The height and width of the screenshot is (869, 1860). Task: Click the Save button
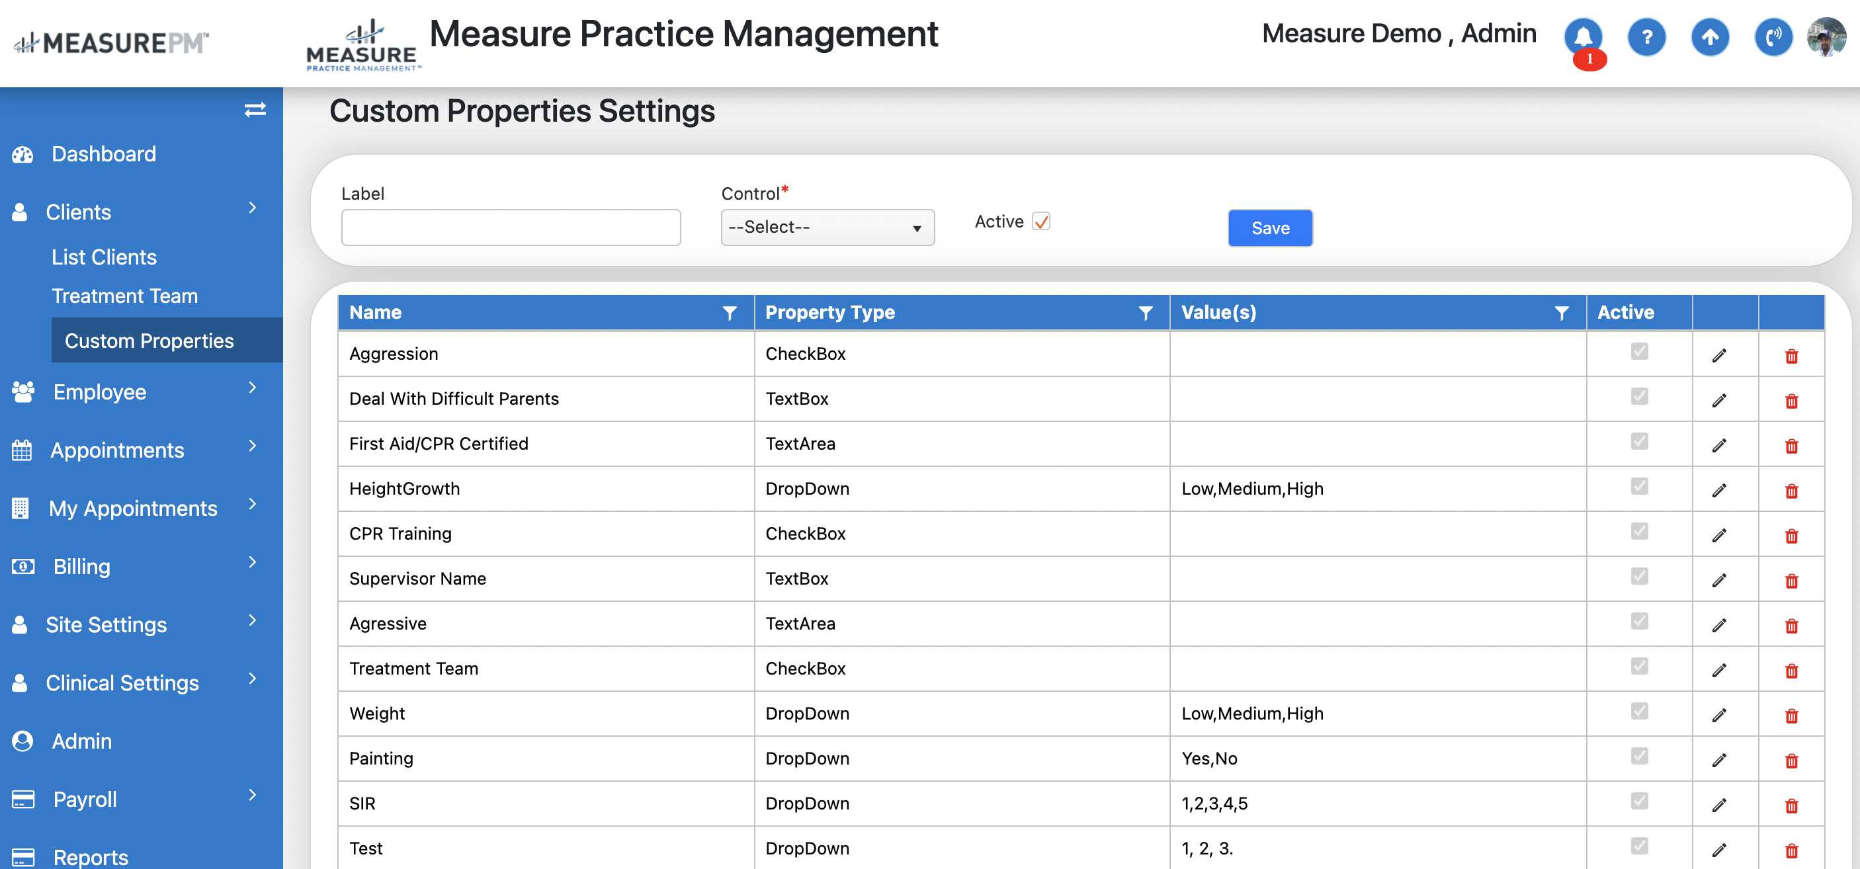[1269, 228]
